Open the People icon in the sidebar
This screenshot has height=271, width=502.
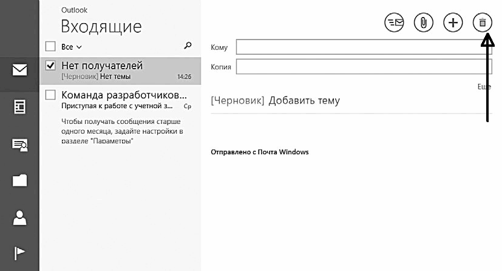click(19, 218)
